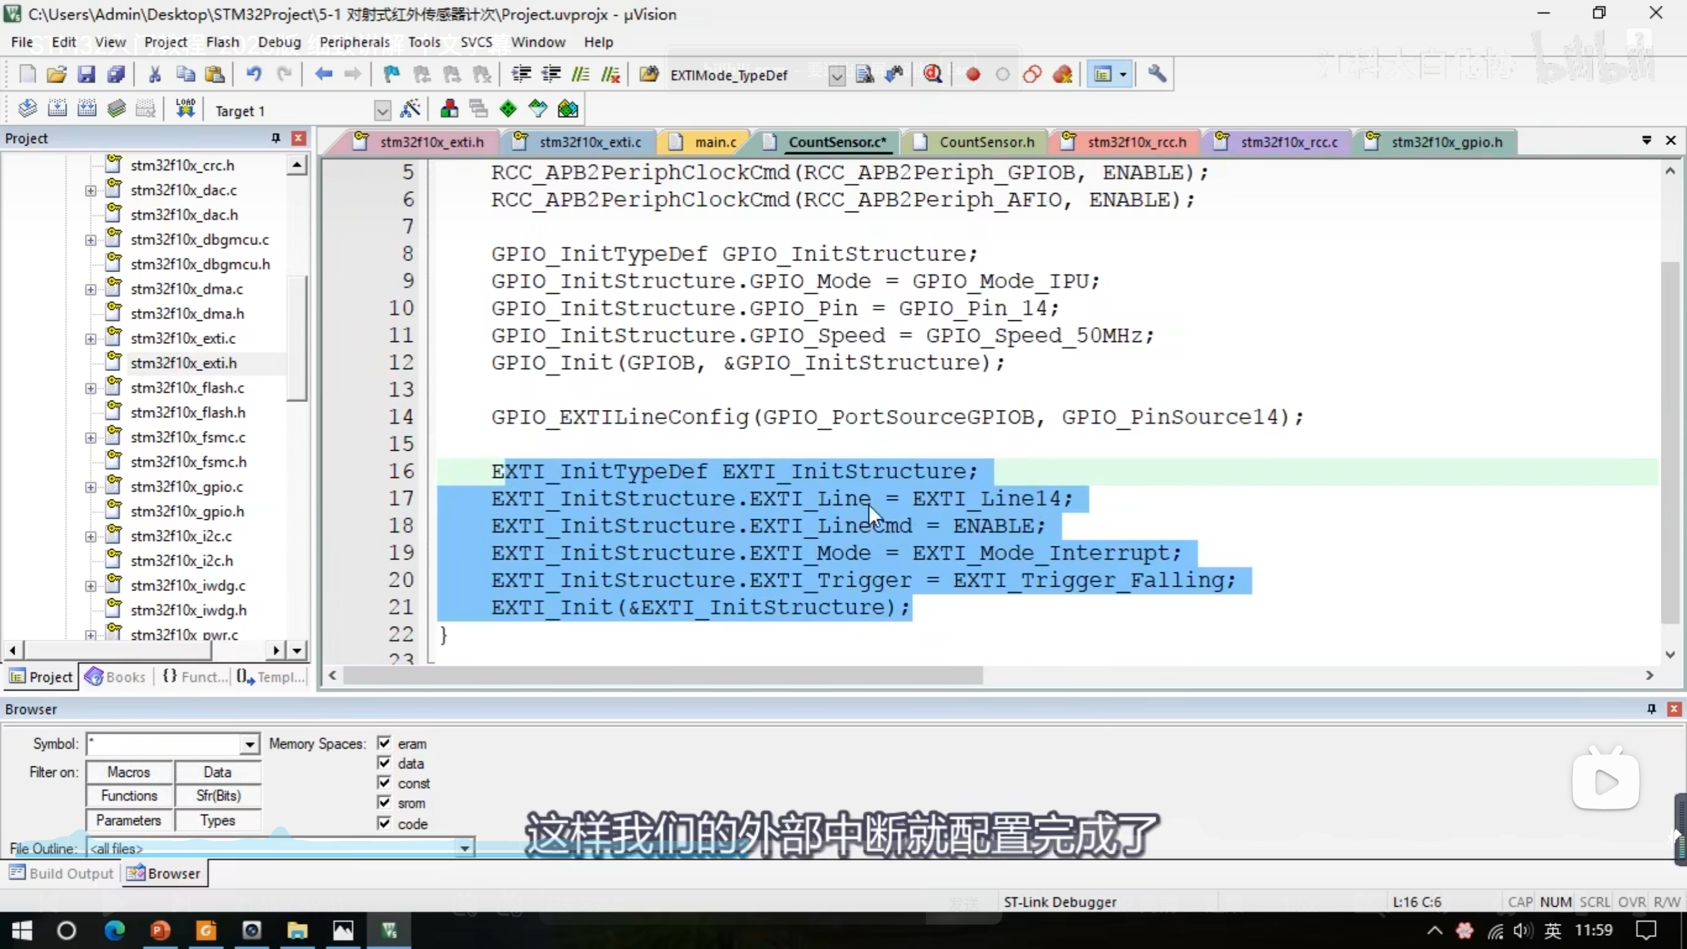Click the Manage Run-Time Environment green diamond icon
The height and width of the screenshot is (949, 1687).
(508, 109)
